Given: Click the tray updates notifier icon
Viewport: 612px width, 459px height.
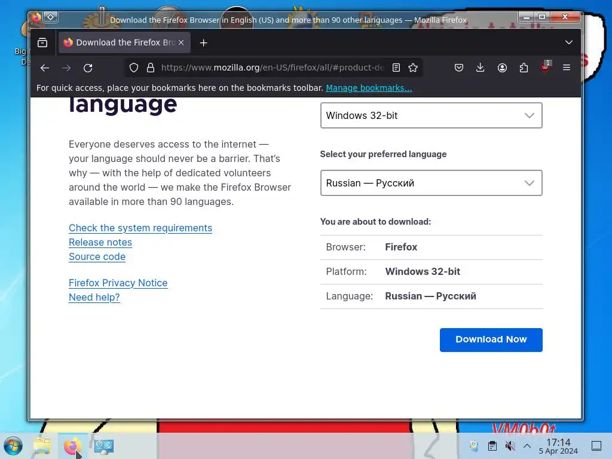Looking at the screenshot, I should [x=474, y=446].
